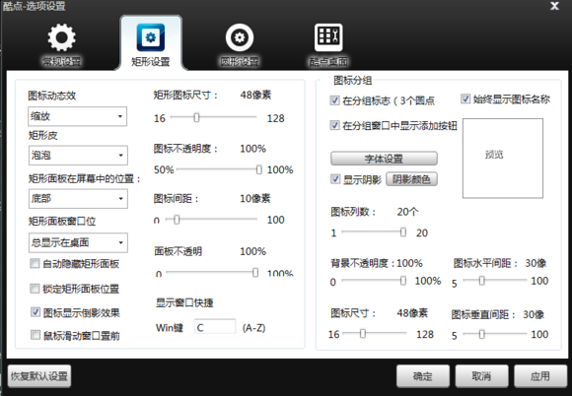This screenshot has width=572, height=396.
Task: Open the 阴影颜色 picker button
Action: 411,179
